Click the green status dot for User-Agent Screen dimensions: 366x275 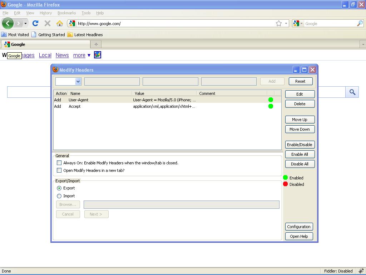click(271, 100)
